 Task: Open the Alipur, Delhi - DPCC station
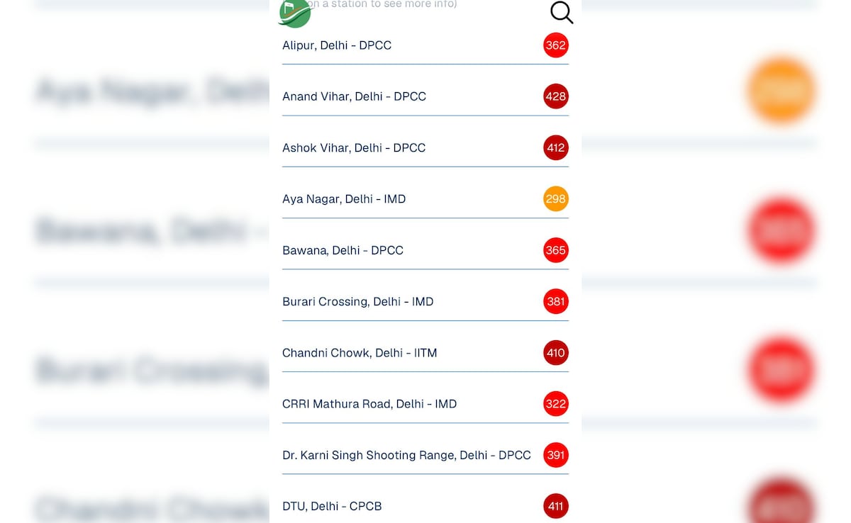coord(337,45)
